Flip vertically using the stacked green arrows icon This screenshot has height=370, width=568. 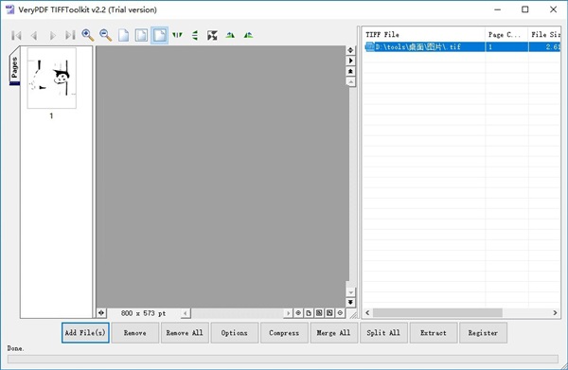pyautogui.click(x=195, y=35)
